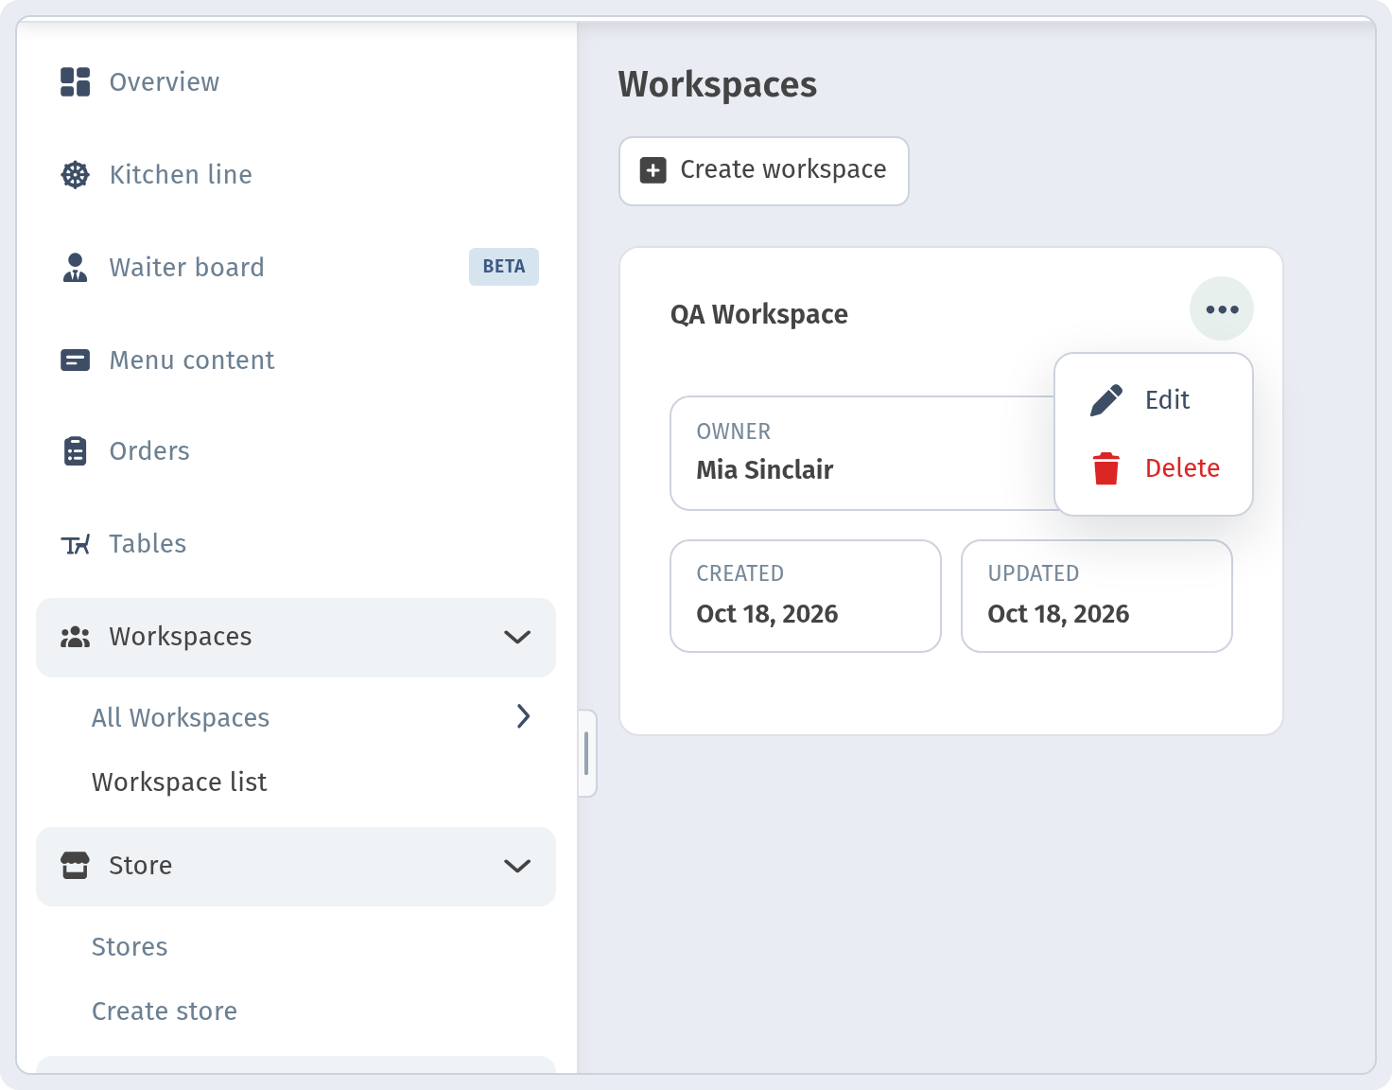Viewport: 1392px width, 1090px height.
Task: Open the Stores link
Action: click(130, 947)
